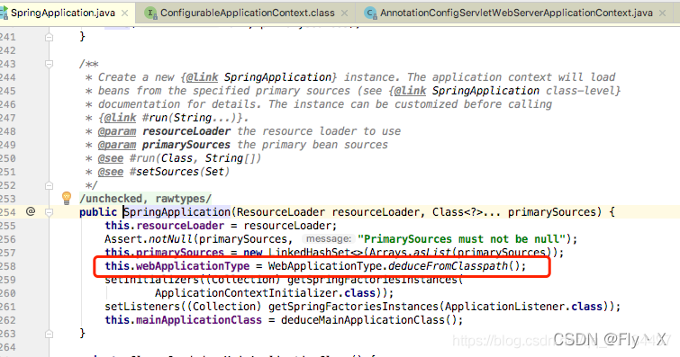The image size is (680, 357).
Task: Click the line number 258 in gutter
Action: (8, 266)
